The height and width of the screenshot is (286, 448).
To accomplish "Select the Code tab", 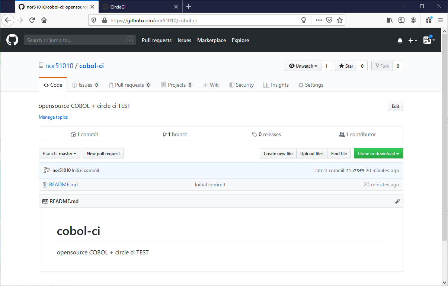I will pyautogui.click(x=53, y=85).
